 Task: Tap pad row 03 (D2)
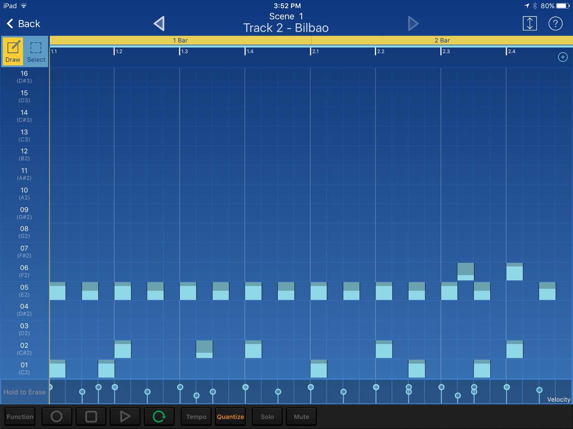24,329
